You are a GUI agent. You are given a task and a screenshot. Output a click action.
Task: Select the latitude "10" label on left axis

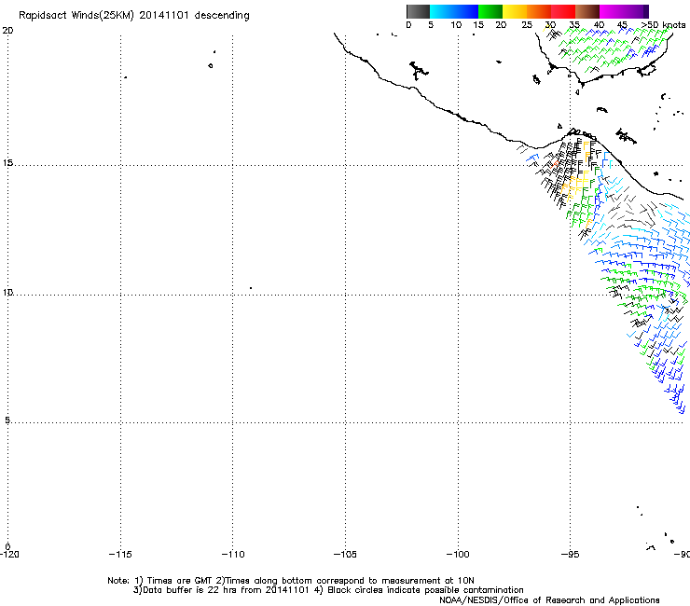(7, 292)
